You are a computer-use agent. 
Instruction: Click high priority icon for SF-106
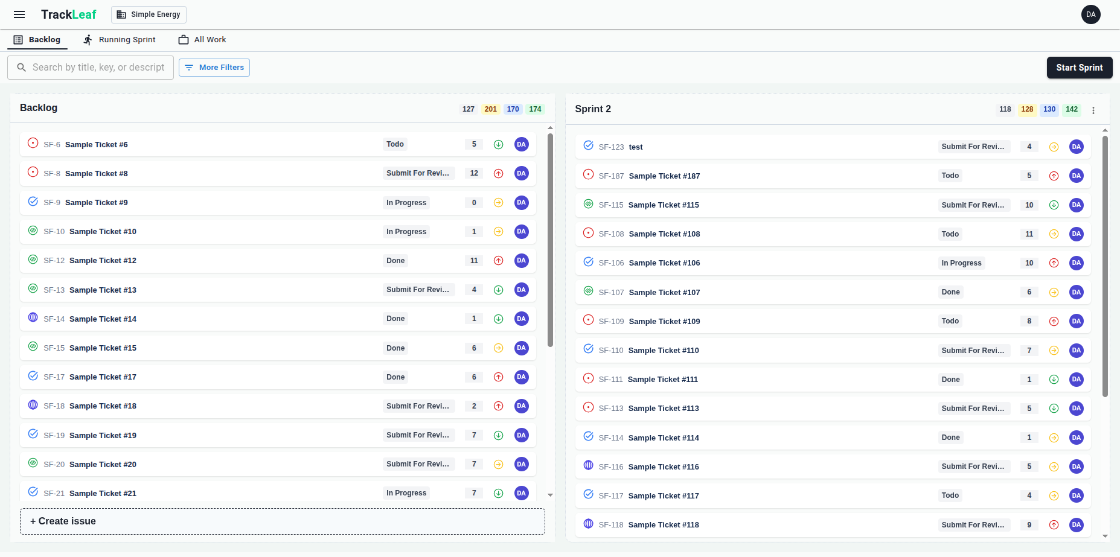pyautogui.click(x=1054, y=263)
